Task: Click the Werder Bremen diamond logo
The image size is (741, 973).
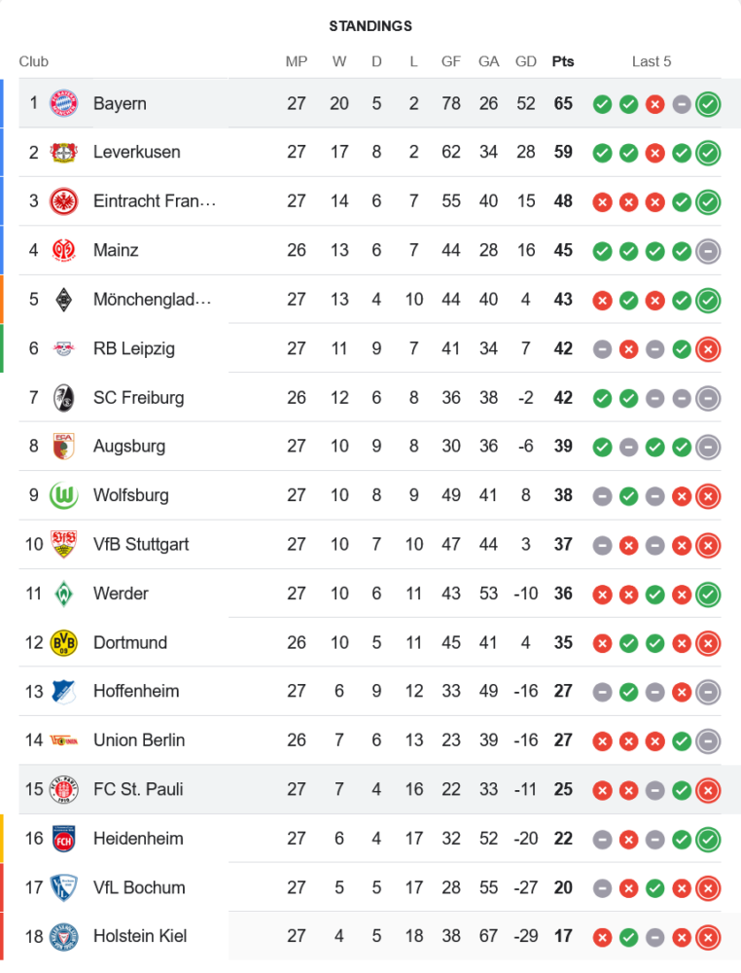Action: [63, 594]
